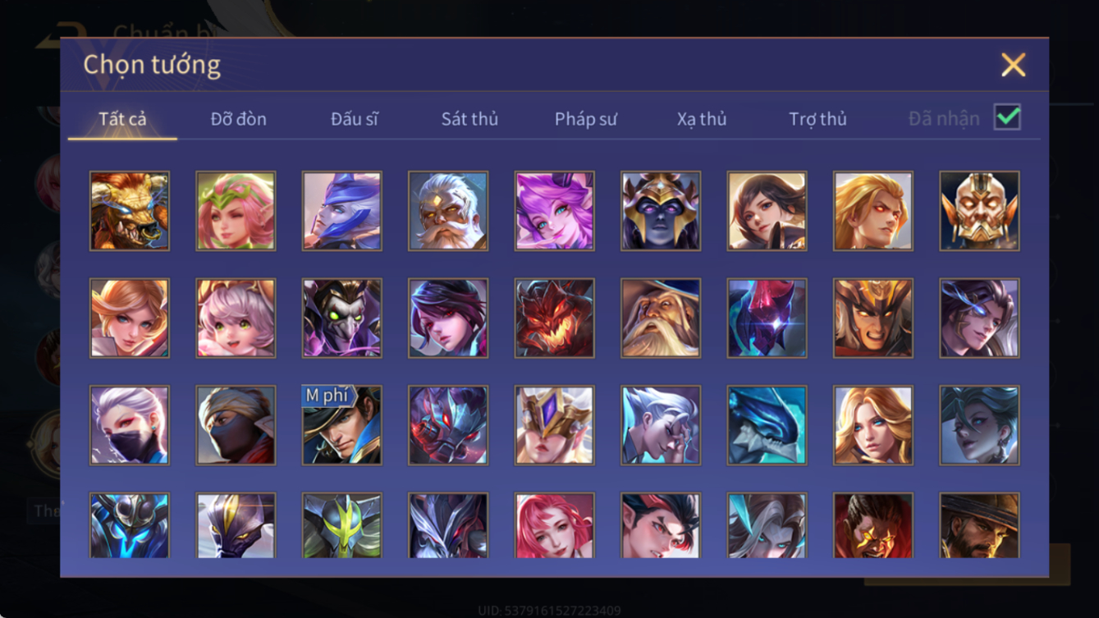Pick the hero labeled M phí

(x=341, y=426)
